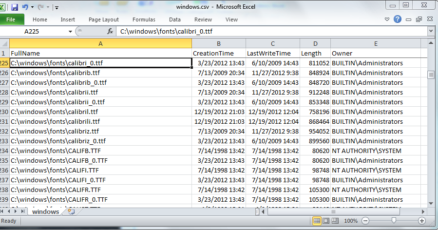Select column D header
This screenshot has height=230, width=438.
(x=315, y=43)
